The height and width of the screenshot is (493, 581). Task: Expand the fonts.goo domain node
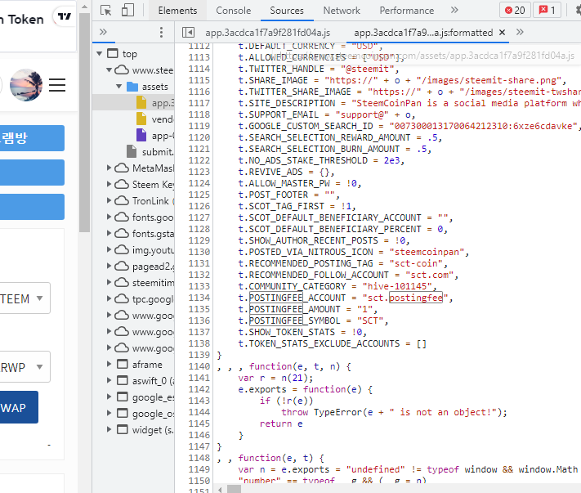(x=109, y=217)
